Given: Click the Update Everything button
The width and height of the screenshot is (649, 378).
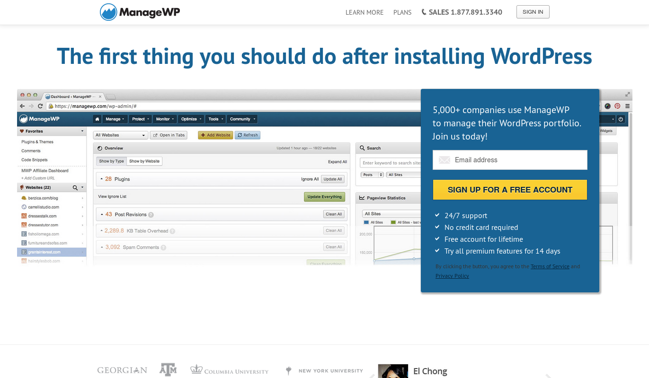Looking at the screenshot, I should coord(324,197).
